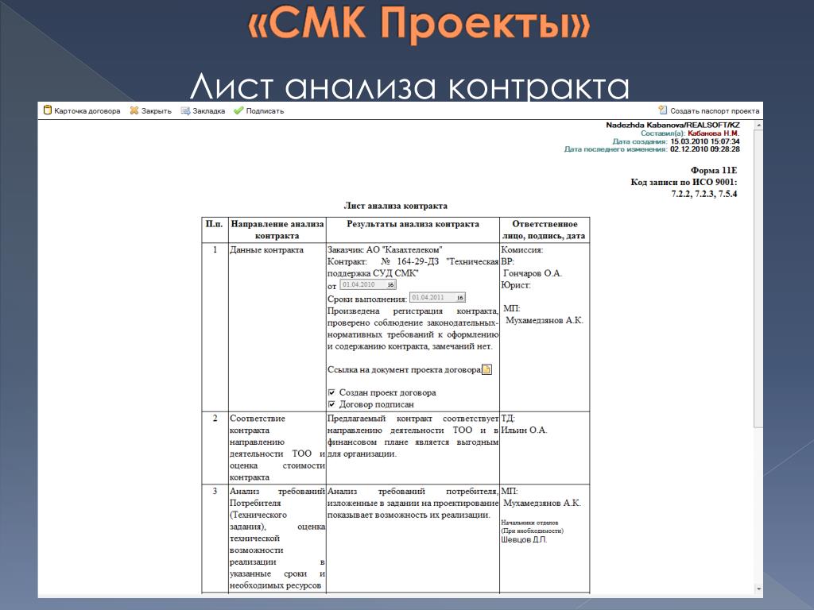This screenshot has height=610, width=814.
Task: Click the Ссылка на документ проекта договора text
Action: (405, 370)
